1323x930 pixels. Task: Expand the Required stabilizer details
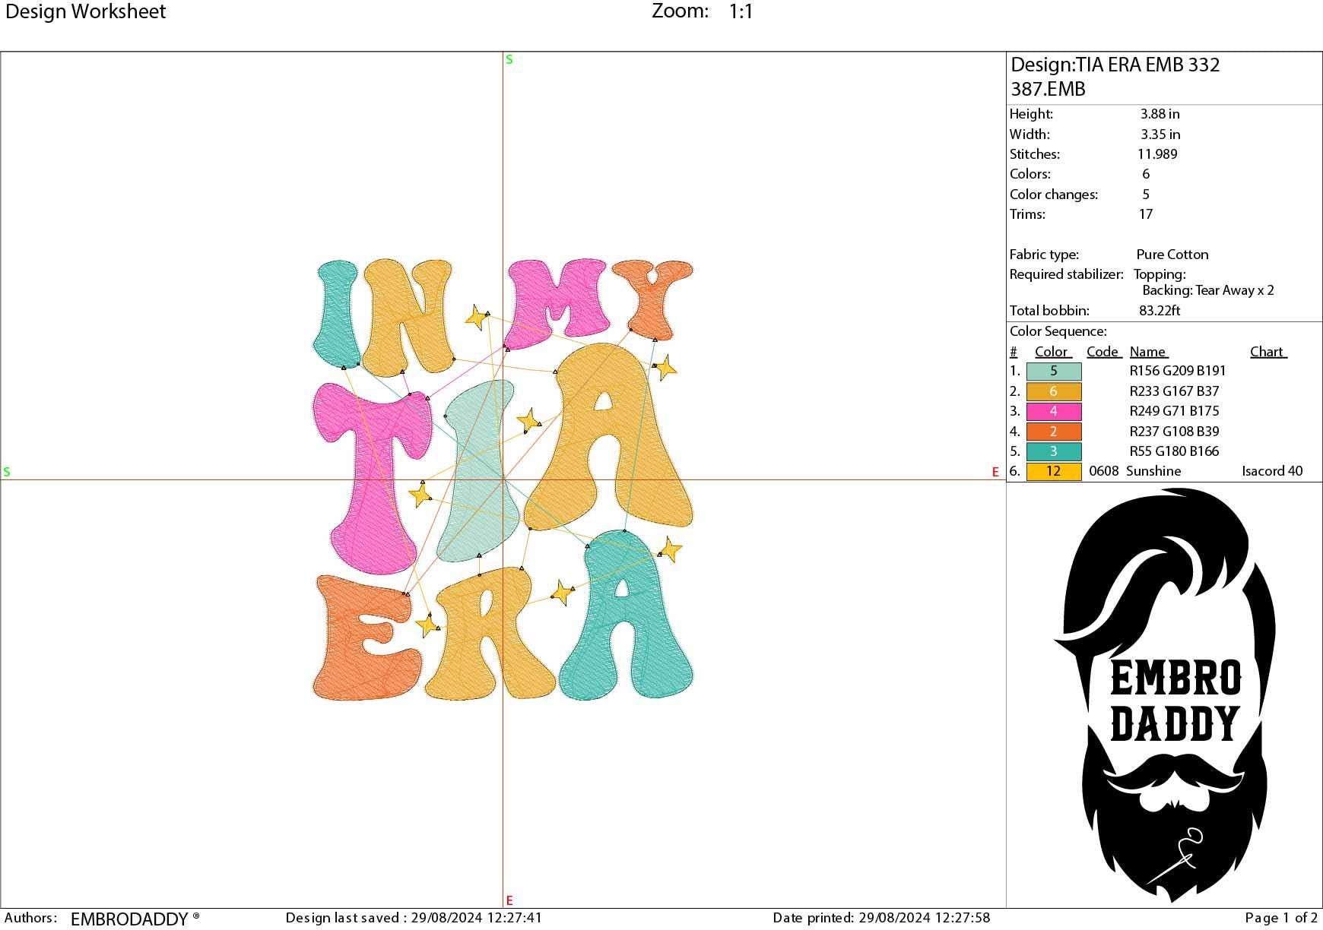click(x=1067, y=274)
